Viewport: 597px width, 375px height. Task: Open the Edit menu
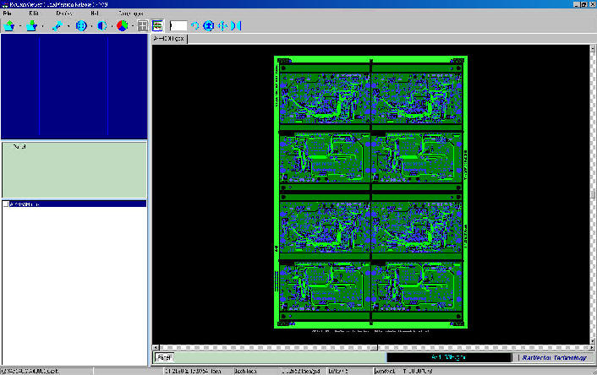click(x=34, y=14)
